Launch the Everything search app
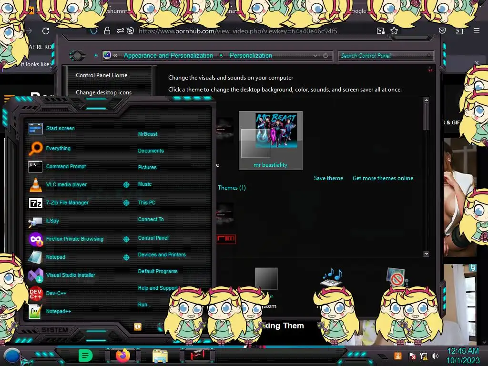Screen dimensions: 488x366 click(50, 148)
